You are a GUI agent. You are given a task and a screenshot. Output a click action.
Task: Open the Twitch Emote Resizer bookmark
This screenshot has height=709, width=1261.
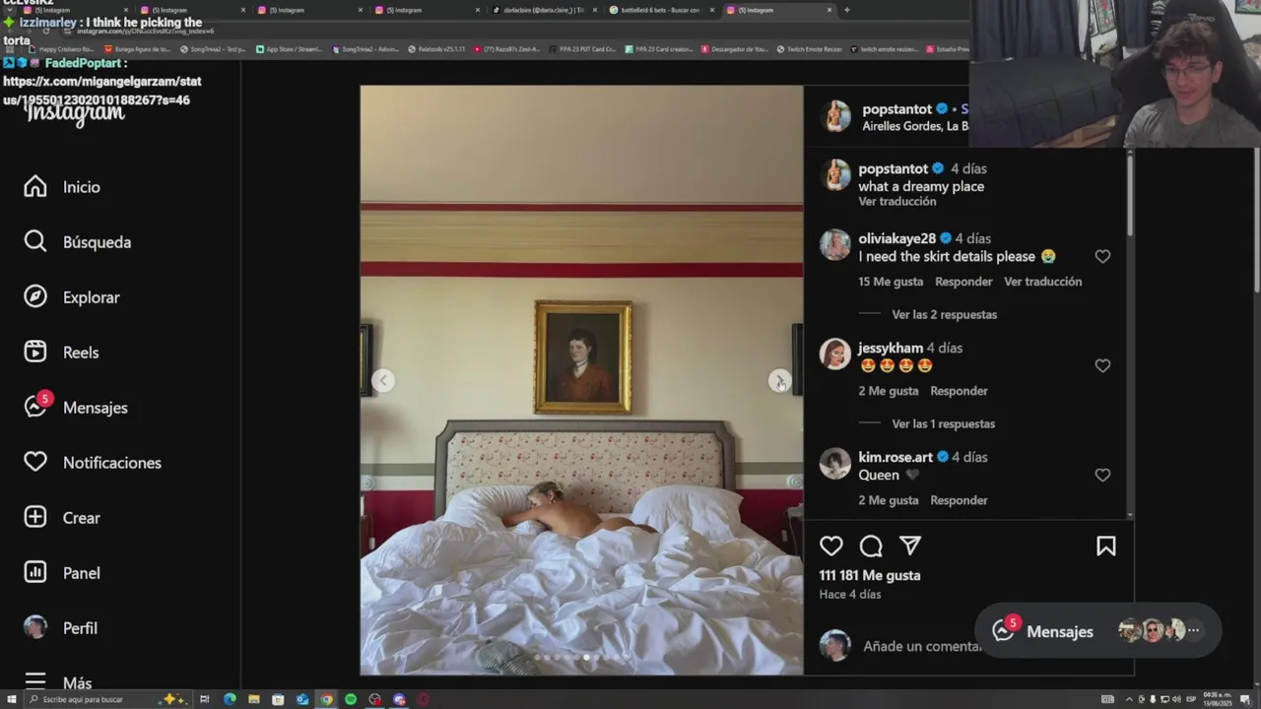click(x=809, y=48)
